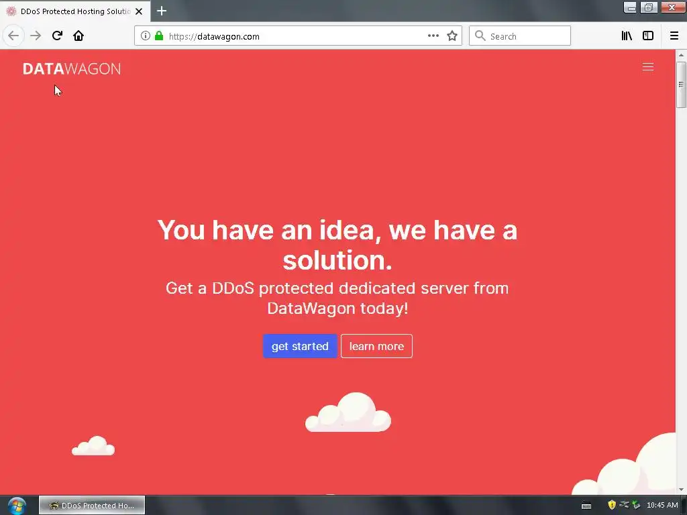This screenshot has height=515, width=687.
Task: Focus the datawagon.com address bar
Action: click(298, 36)
